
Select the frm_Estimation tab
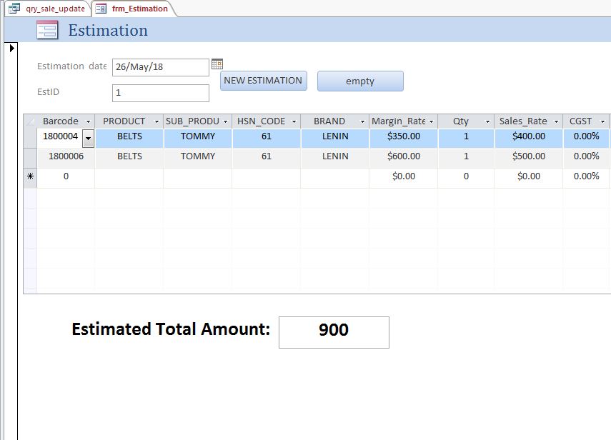134,9
